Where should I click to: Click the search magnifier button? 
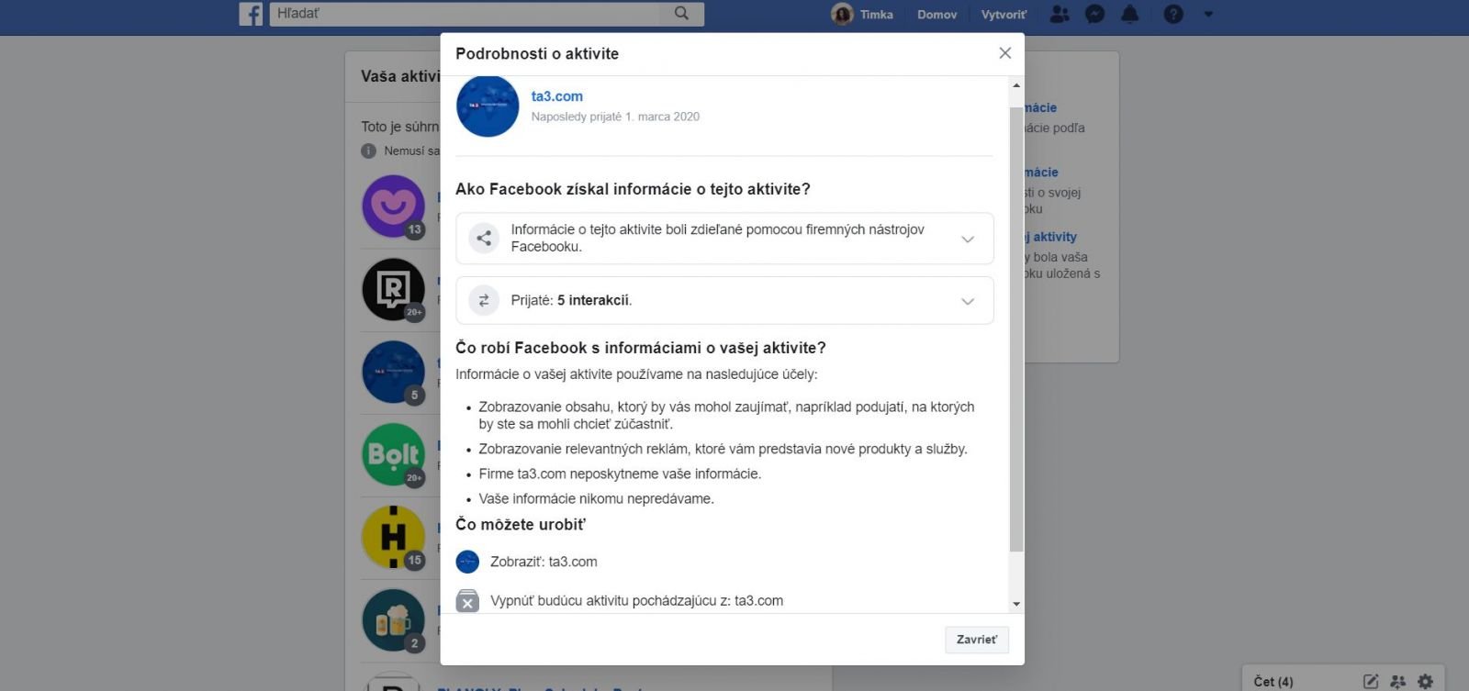click(681, 14)
